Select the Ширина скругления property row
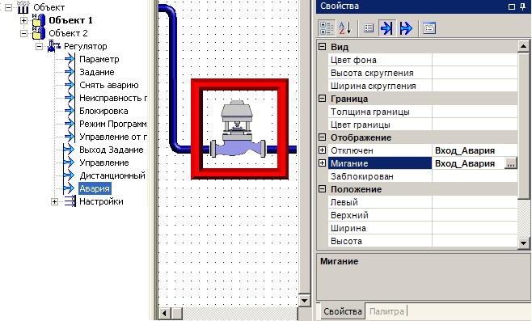532x321 pixels. pos(423,86)
